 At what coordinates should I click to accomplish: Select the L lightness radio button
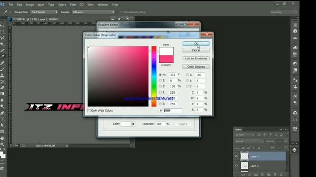point(187,75)
